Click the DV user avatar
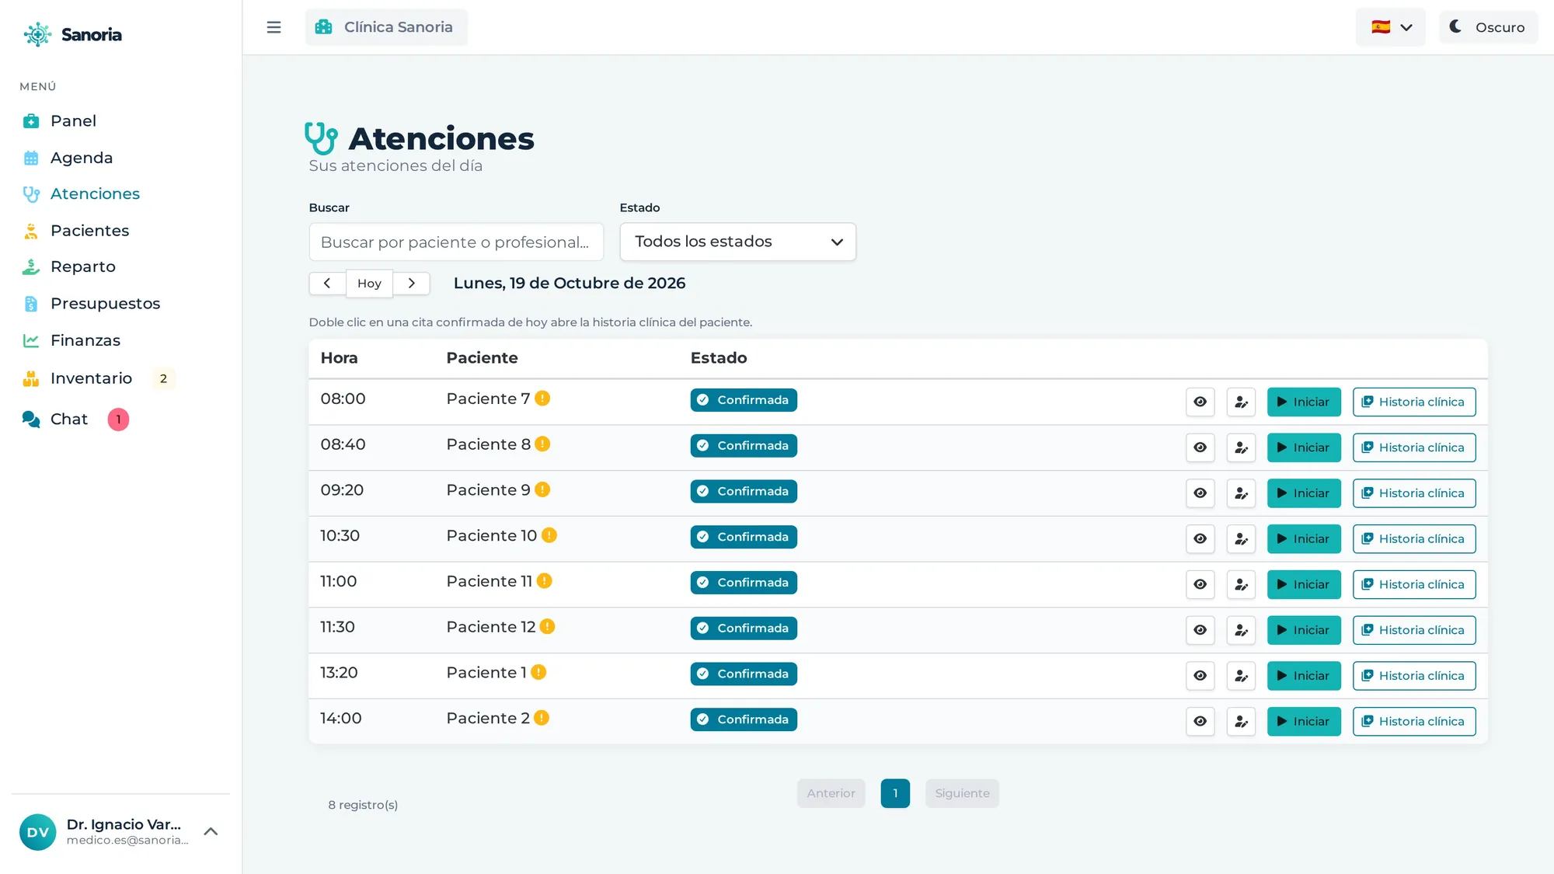 click(x=37, y=831)
